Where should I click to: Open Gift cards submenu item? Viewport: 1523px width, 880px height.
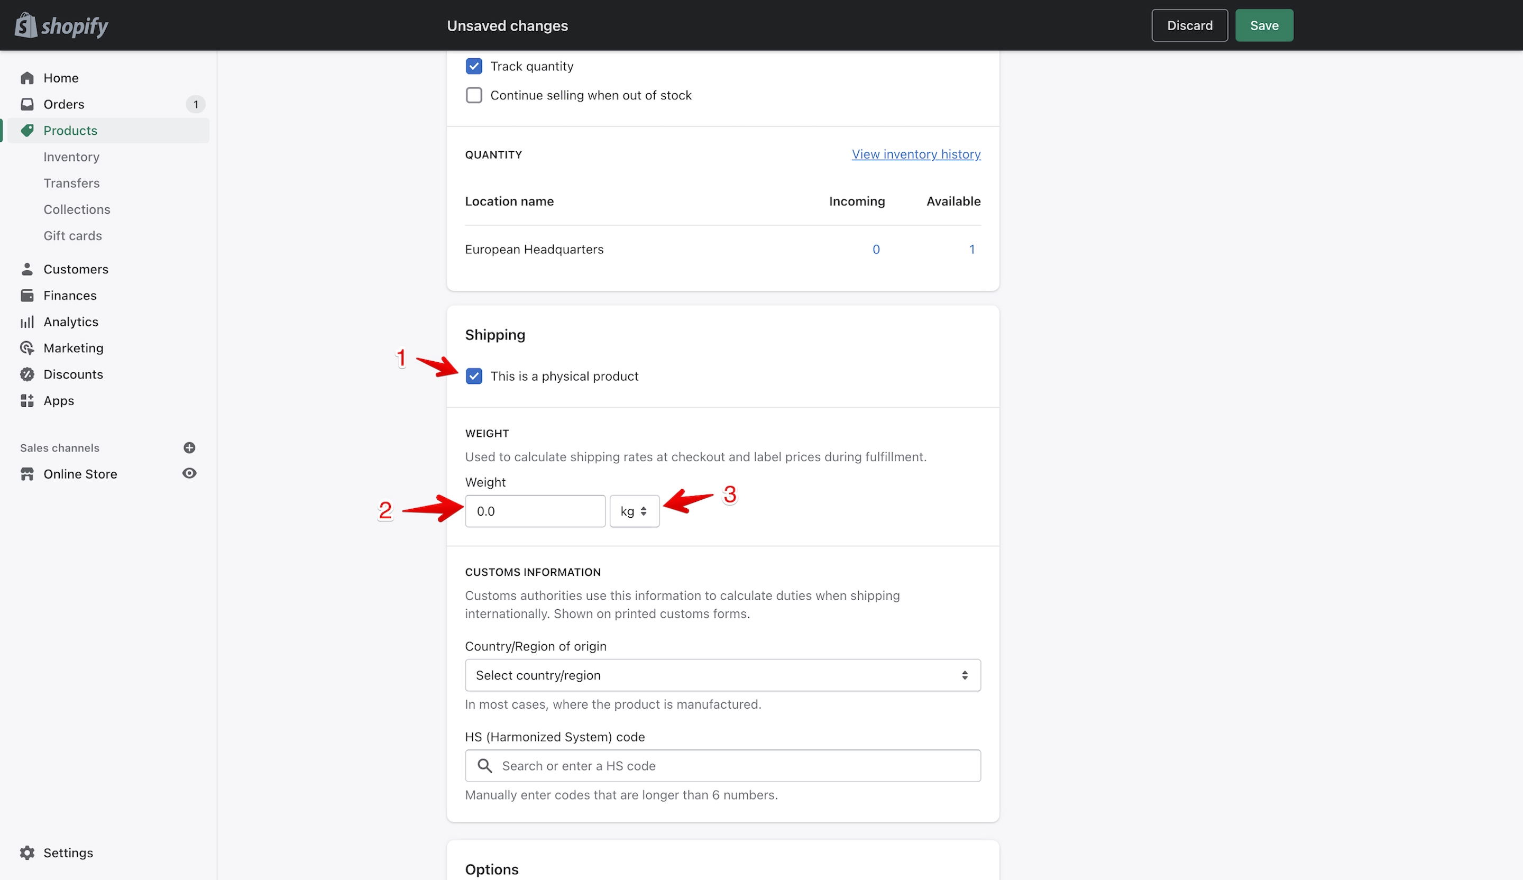[x=72, y=236]
